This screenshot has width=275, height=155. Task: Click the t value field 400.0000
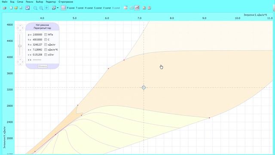(37, 40)
